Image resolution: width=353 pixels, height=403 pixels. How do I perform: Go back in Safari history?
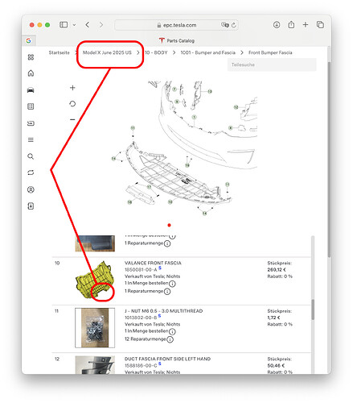[88, 25]
